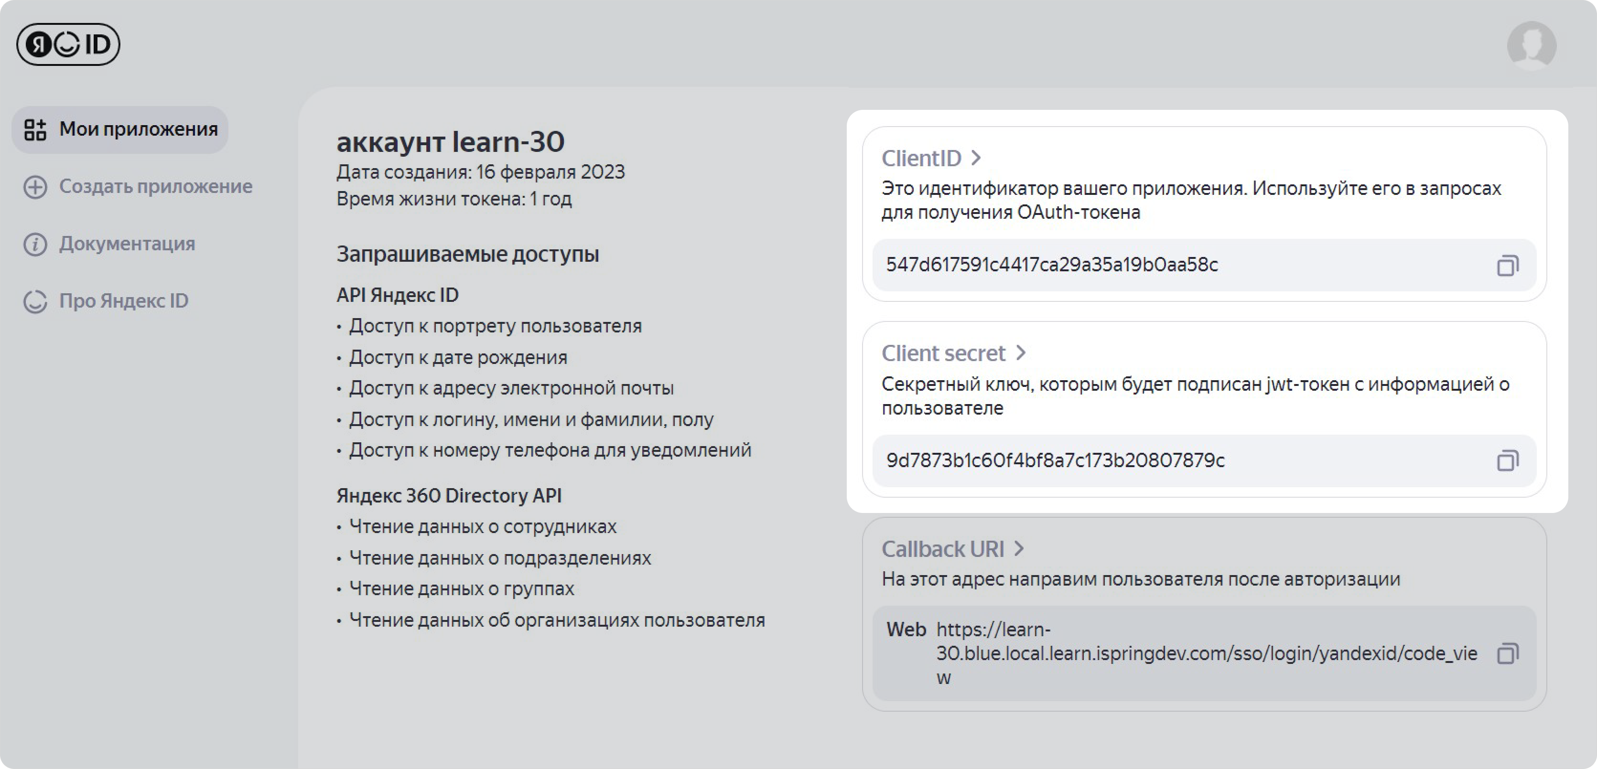Select ClientID value 547d617591c4417ca29a35a19b0aa58c

(x=1052, y=265)
